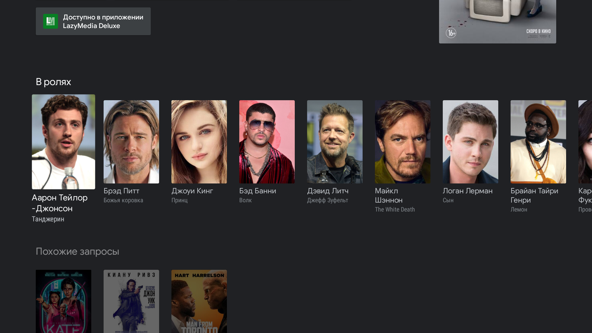Click the Похожие запросы section heading
This screenshot has height=333, width=592.
(x=77, y=252)
